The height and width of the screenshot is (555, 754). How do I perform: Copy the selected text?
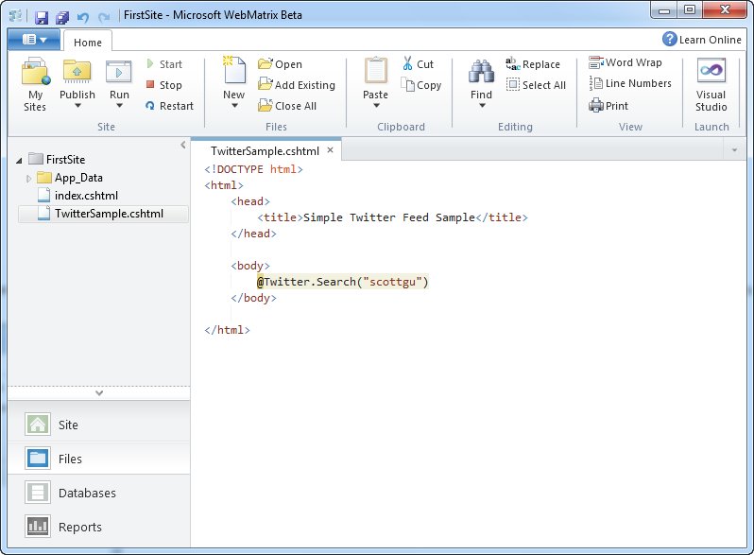click(x=421, y=85)
